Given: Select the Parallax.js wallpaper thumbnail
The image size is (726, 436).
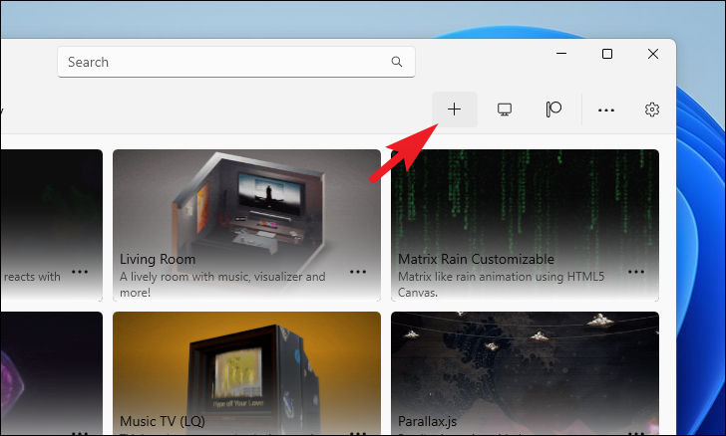Looking at the screenshot, I should click(525, 373).
